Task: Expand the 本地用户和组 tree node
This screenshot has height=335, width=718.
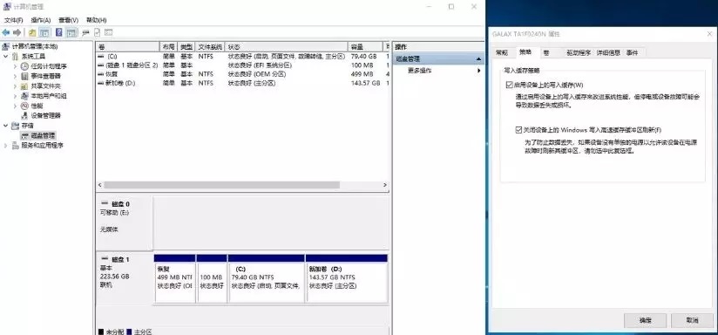Action: [15, 96]
